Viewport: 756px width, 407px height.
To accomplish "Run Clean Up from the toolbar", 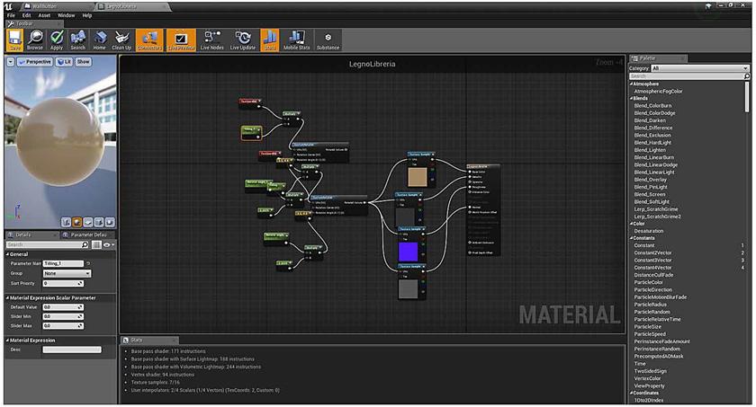I will coord(121,38).
